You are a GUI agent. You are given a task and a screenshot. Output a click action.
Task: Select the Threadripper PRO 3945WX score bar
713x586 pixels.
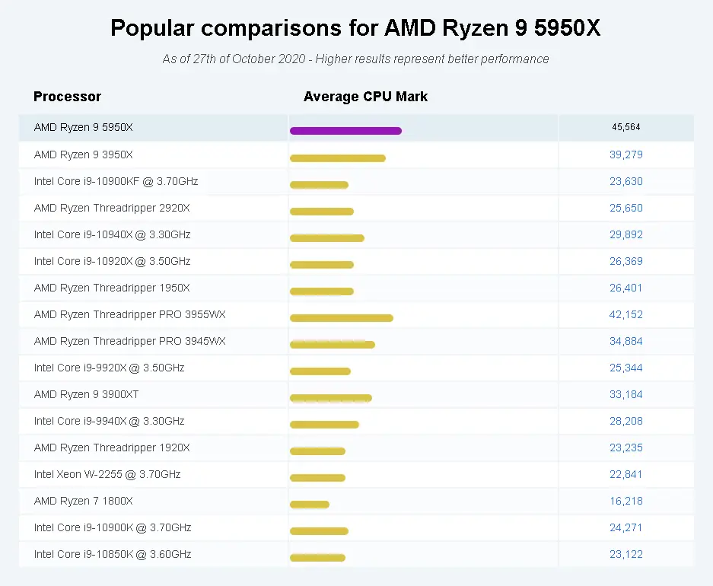tap(333, 345)
